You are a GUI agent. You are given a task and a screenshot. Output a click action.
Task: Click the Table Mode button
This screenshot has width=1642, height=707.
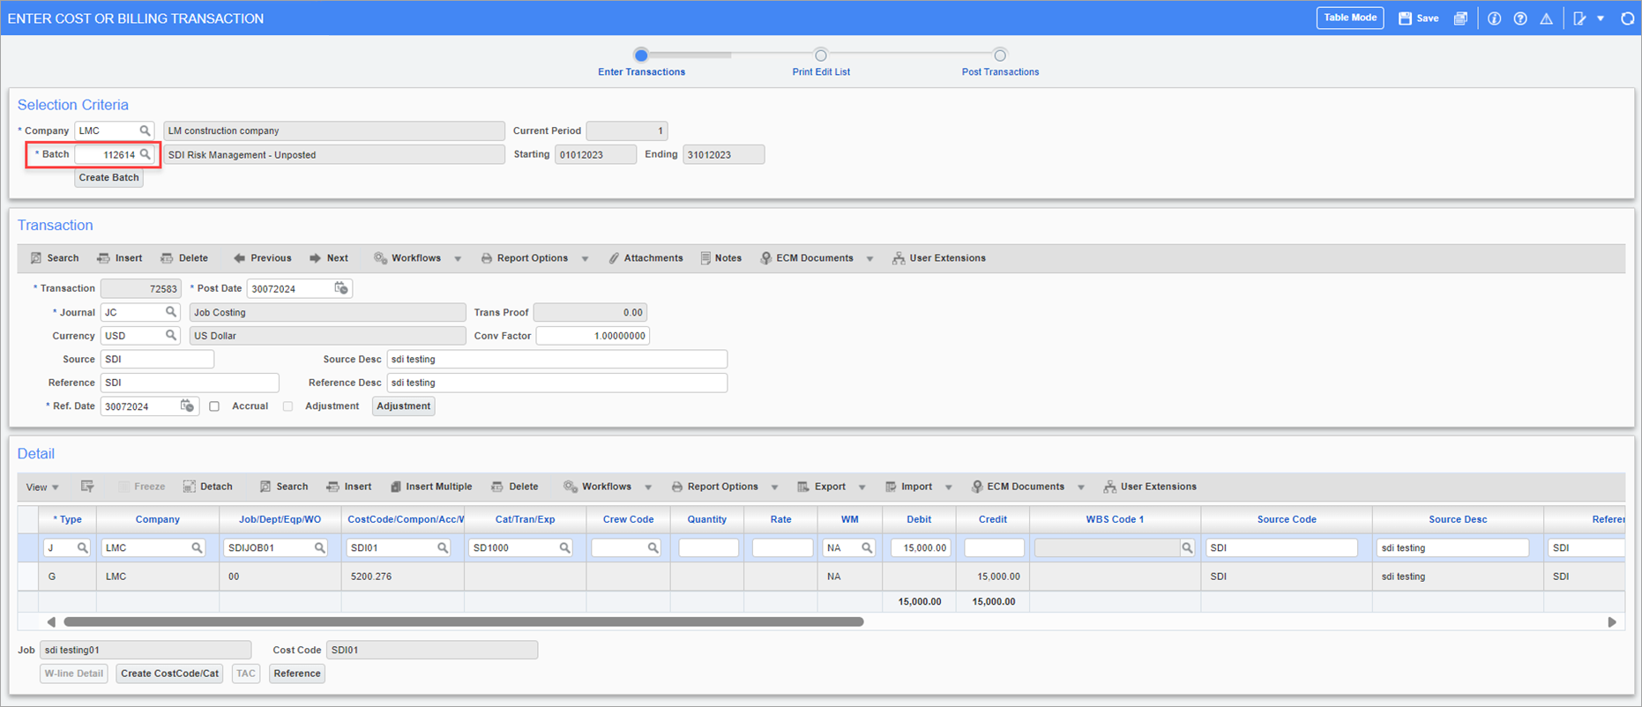pos(1350,18)
